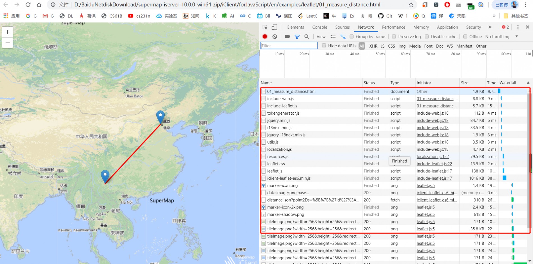The width and height of the screenshot is (533, 264).
Task: Click the browser reload icon
Action: pyautogui.click(x=28, y=5)
